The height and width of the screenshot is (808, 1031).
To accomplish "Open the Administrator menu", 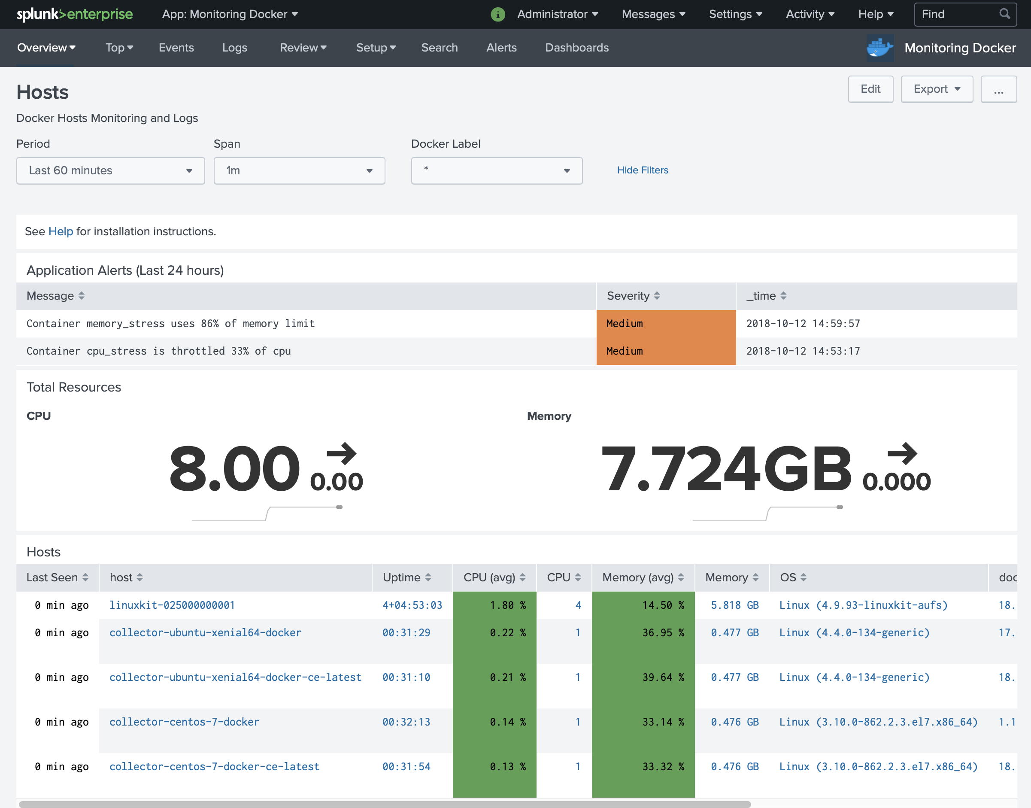I will (x=558, y=14).
